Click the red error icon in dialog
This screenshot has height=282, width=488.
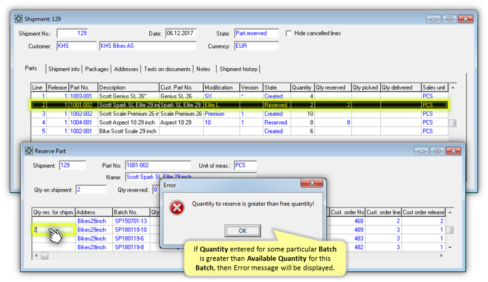[177, 208]
